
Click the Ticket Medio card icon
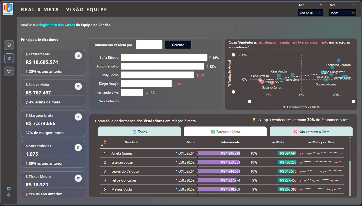(x=78, y=178)
